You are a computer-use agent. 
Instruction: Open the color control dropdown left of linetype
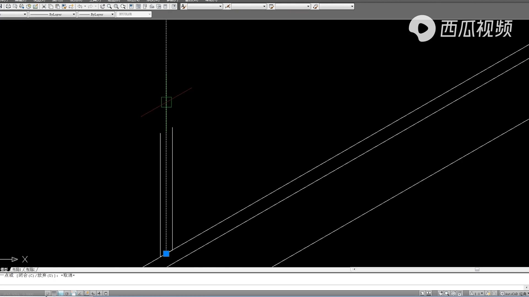click(13, 14)
